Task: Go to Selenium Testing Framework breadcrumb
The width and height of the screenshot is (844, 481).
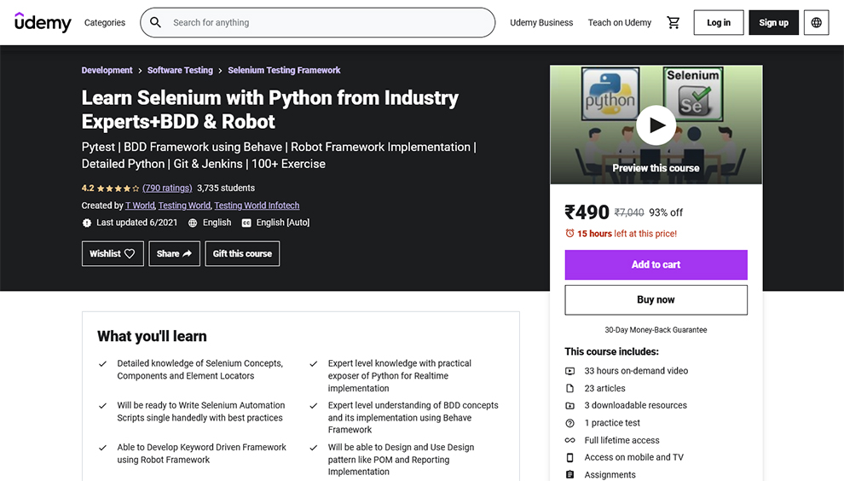Action: click(x=284, y=70)
